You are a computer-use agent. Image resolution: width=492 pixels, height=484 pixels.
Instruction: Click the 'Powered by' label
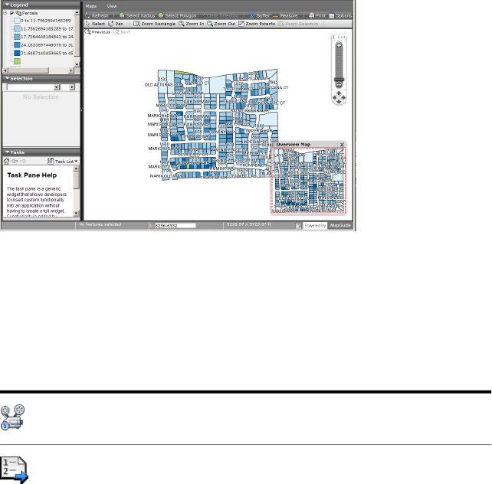pyautogui.click(x=315, y=225)
